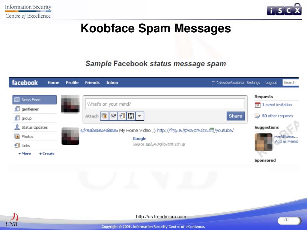The width and height of the screenshot is (307, 230).
Task: Click the blurred username in header
Action: 228,83
